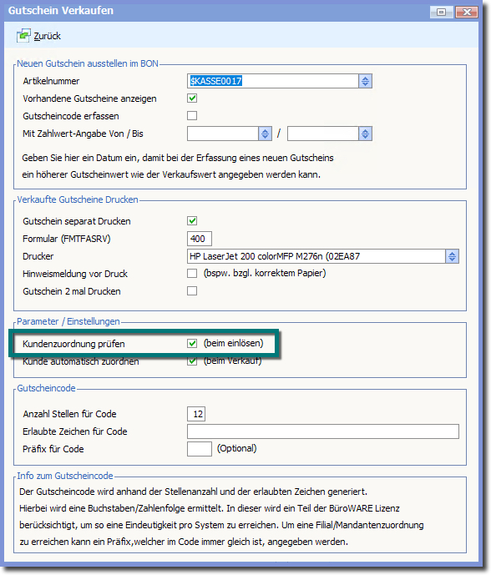Expand the Drucker printer dropdown

pyautogui.click(x=452, y=256)
